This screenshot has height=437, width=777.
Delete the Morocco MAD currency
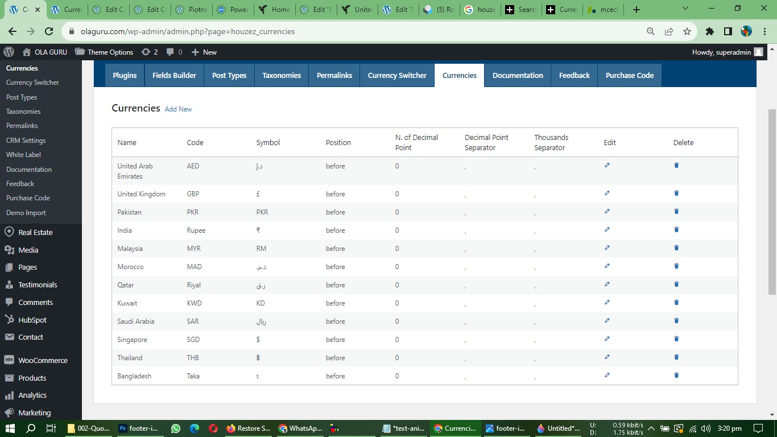tap(676, 266)
